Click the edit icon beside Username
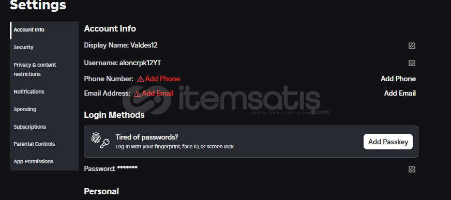451x200 pixels. tap(412, 63)
